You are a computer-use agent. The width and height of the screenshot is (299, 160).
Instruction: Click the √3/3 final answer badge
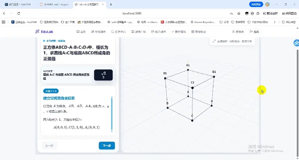coord(103,75)
